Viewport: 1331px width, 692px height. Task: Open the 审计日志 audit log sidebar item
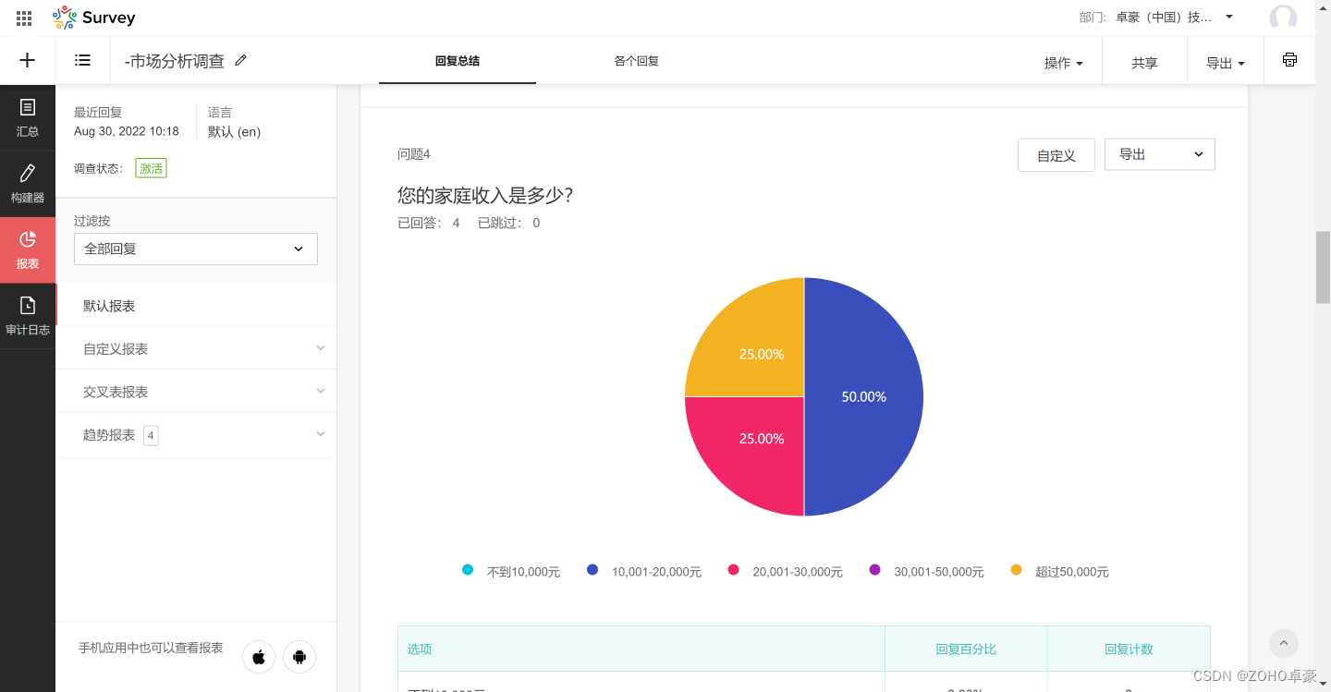28,316
